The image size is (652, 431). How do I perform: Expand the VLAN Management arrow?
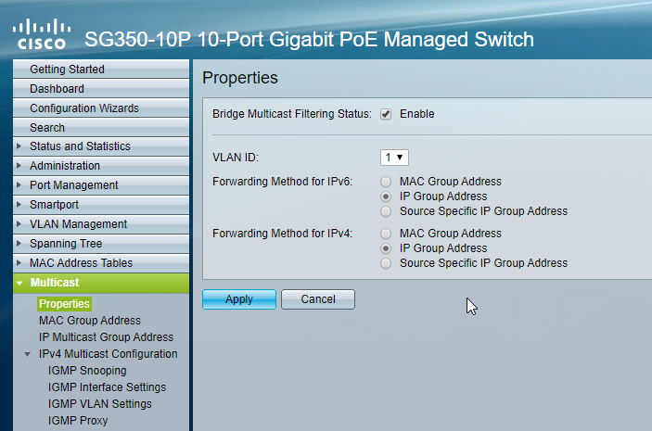tap(19, 224)
